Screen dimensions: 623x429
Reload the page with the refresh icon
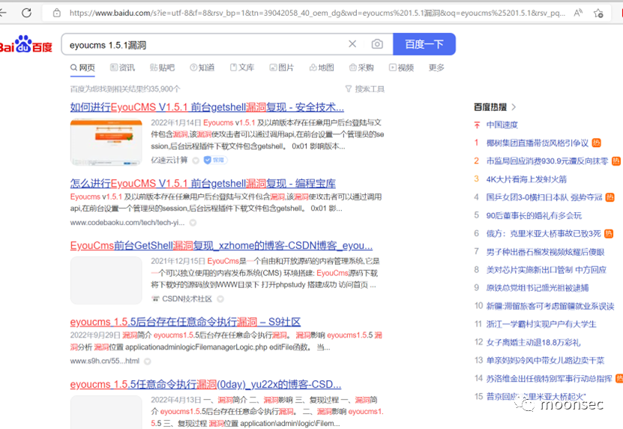coord(27,13)
